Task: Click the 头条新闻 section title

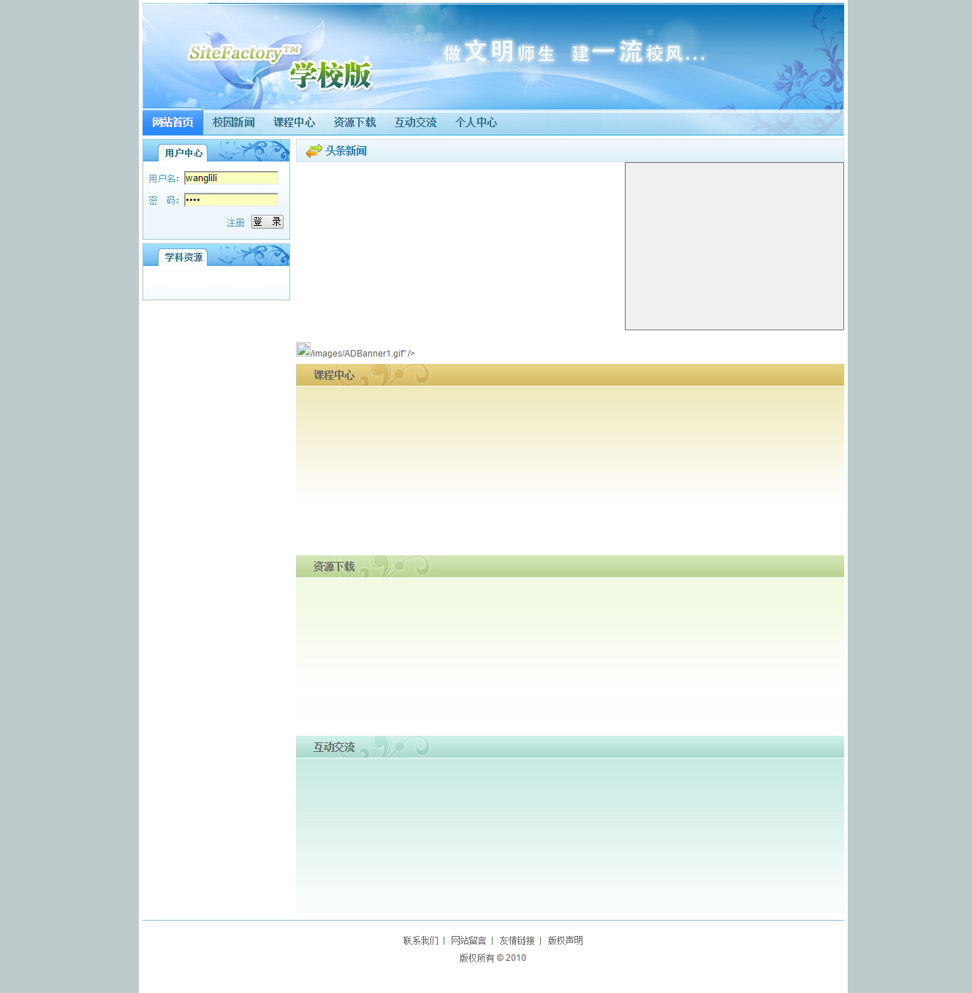Action: point(346,151)
